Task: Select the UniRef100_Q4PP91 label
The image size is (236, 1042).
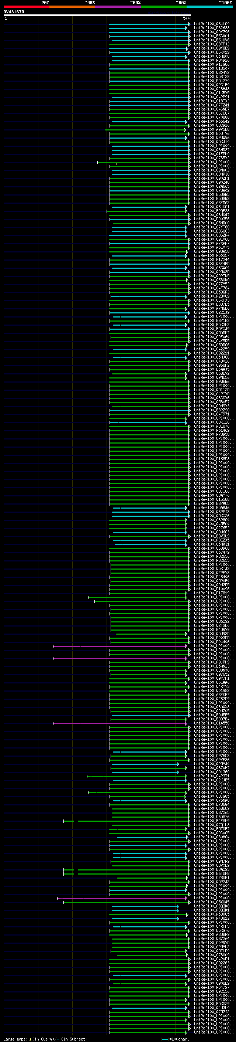Action: point(211,97)
